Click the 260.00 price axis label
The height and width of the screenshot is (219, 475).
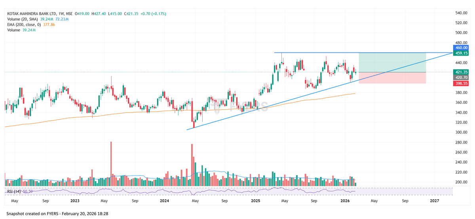pos(462,152)
